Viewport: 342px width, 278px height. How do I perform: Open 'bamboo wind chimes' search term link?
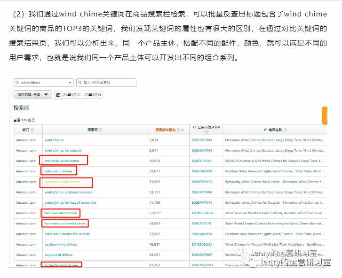(61, 213)
